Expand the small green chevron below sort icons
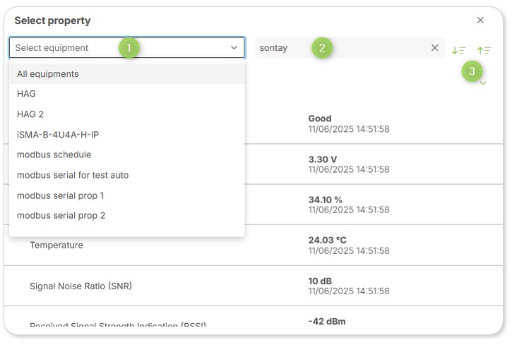The width and height of the screenshot is (512, 345). (483, 83)
